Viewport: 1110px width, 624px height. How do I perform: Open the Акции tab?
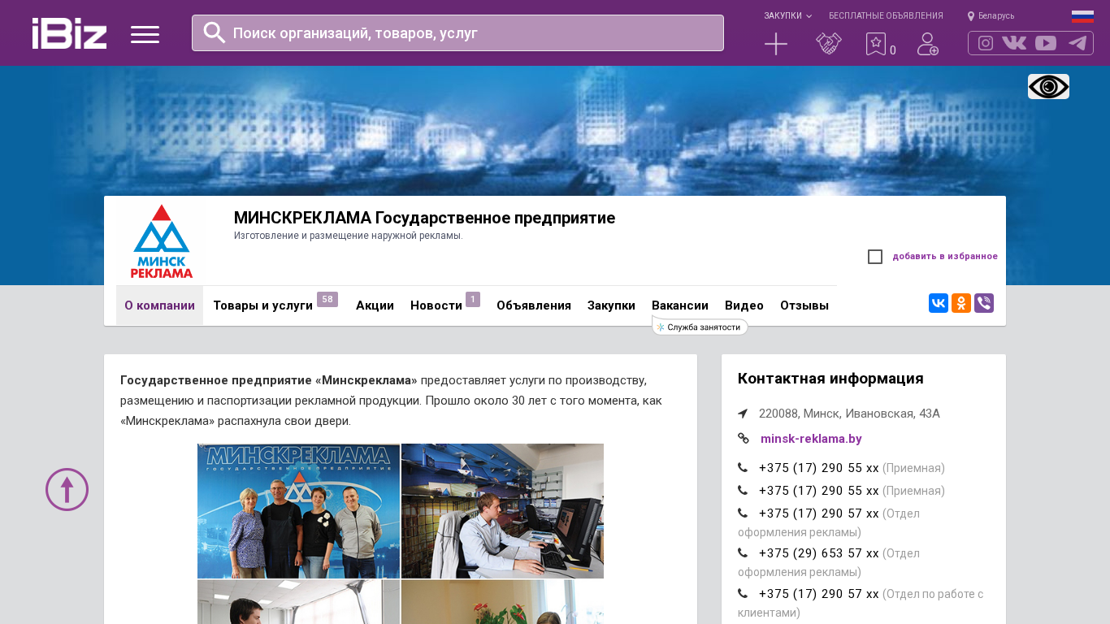375,305
